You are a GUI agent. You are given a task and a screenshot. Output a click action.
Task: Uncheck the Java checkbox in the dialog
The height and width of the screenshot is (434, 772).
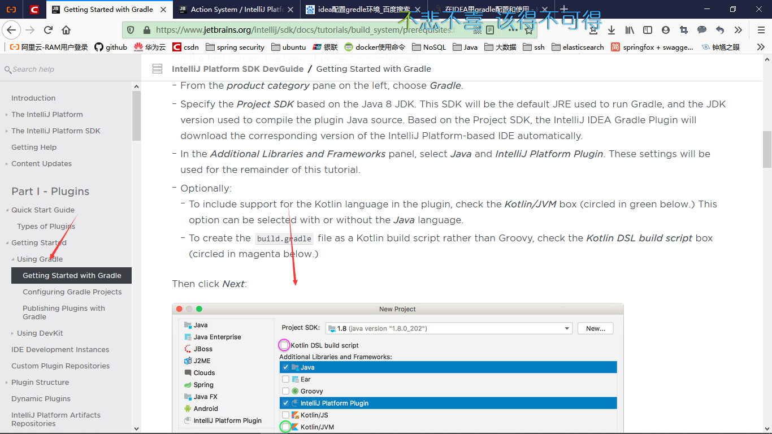[285, 367]
